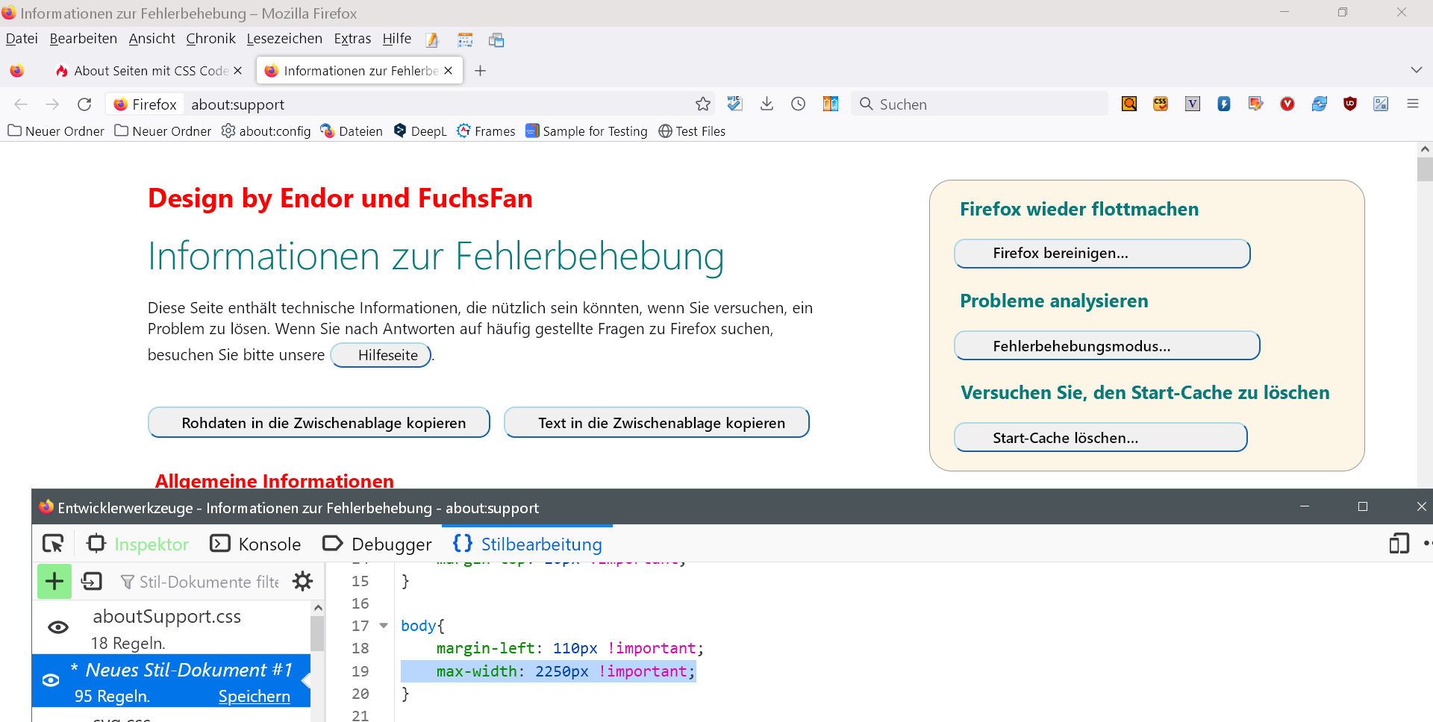This screenshot has width=1433, height=722.
Task: Click the history clock toolbar icon
Action: [x=798, y=104]
